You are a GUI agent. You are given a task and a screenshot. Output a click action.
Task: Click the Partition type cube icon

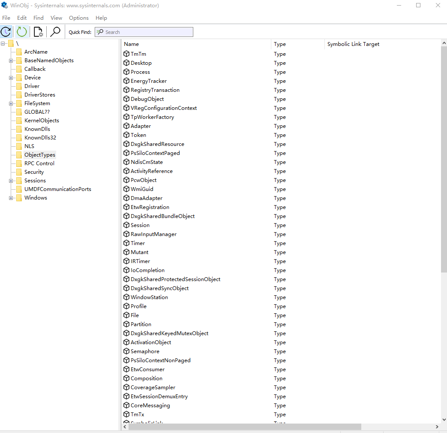coord(126,324)
